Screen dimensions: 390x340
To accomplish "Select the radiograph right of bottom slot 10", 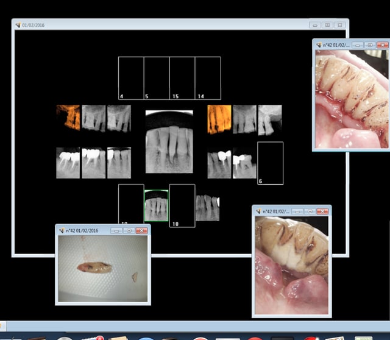I will pos(208,208).
